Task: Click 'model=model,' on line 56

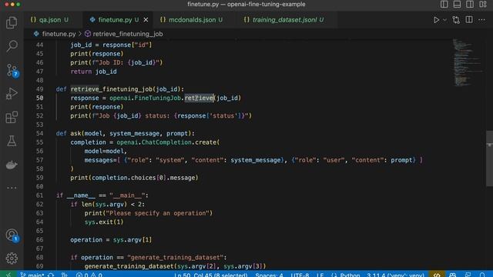Action: tap(106, 152)
